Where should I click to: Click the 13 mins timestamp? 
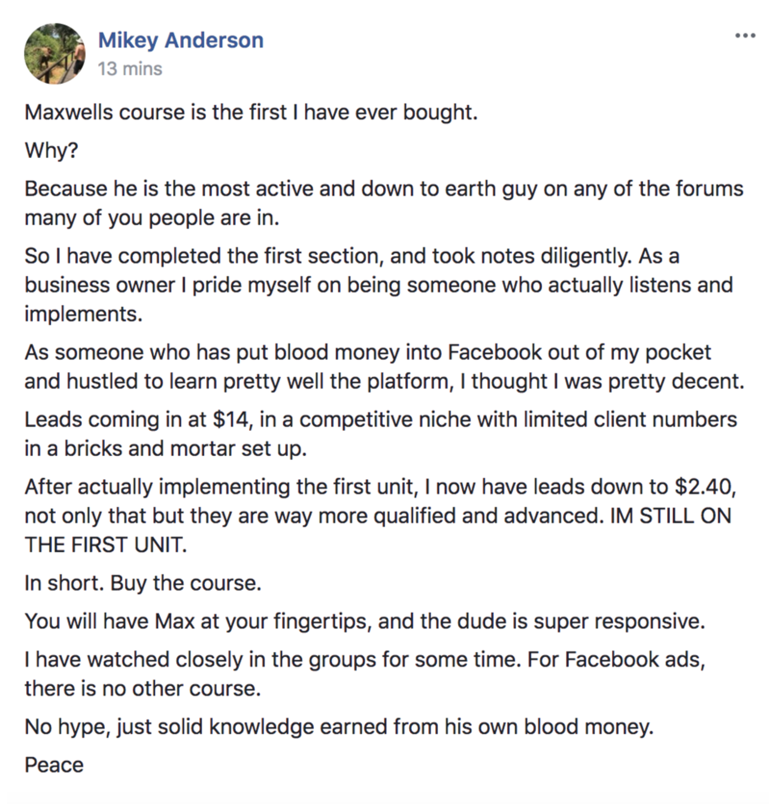coord(130,69)
